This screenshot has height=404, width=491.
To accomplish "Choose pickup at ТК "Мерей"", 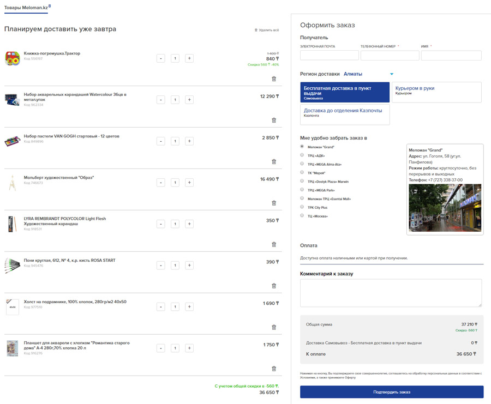I will tap(302, 172).
